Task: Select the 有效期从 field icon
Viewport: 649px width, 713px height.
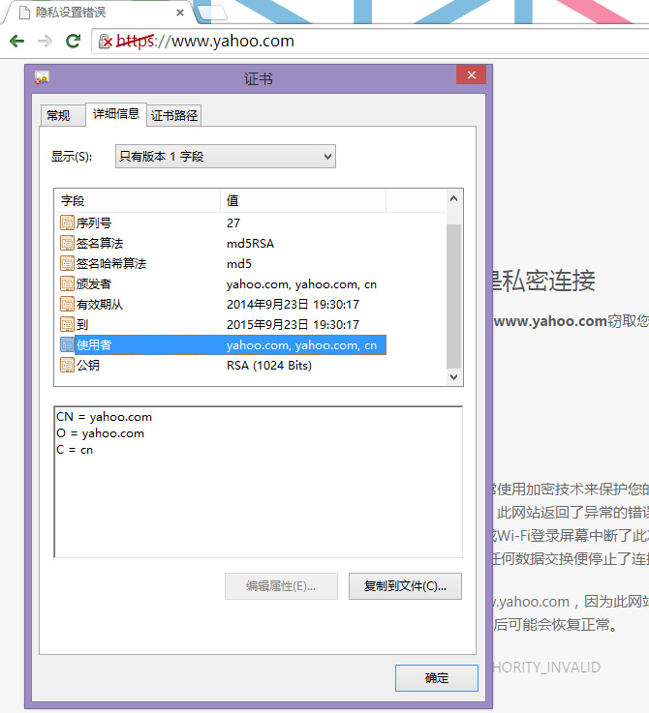Action: pyautogui.click(x=67, y=304)
